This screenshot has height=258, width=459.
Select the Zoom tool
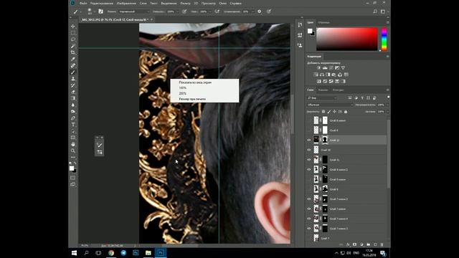pyautogui.click(x=73, y=150)
